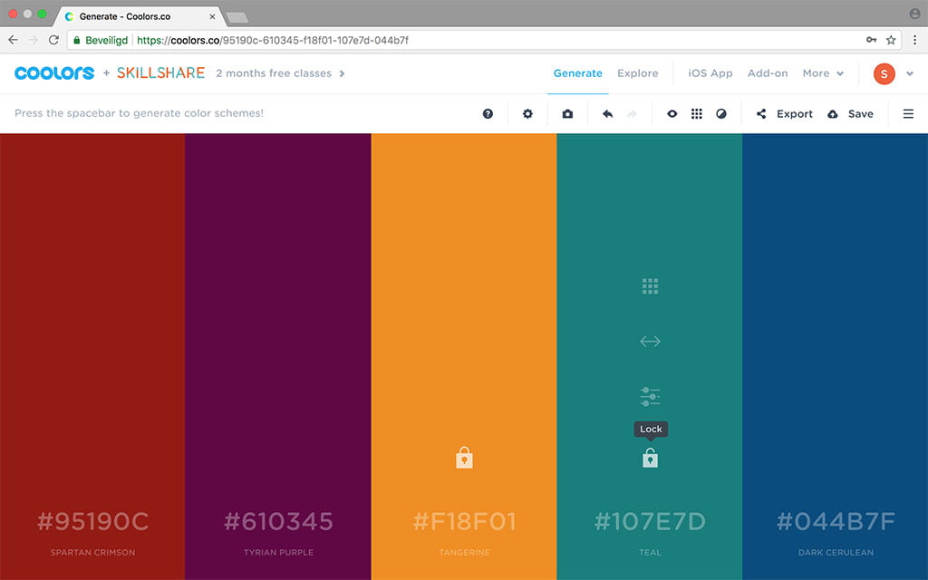This screenshot has height=580, width=928.
Task: Unlock the Tangerine color padlock
Action: point(464,458)
